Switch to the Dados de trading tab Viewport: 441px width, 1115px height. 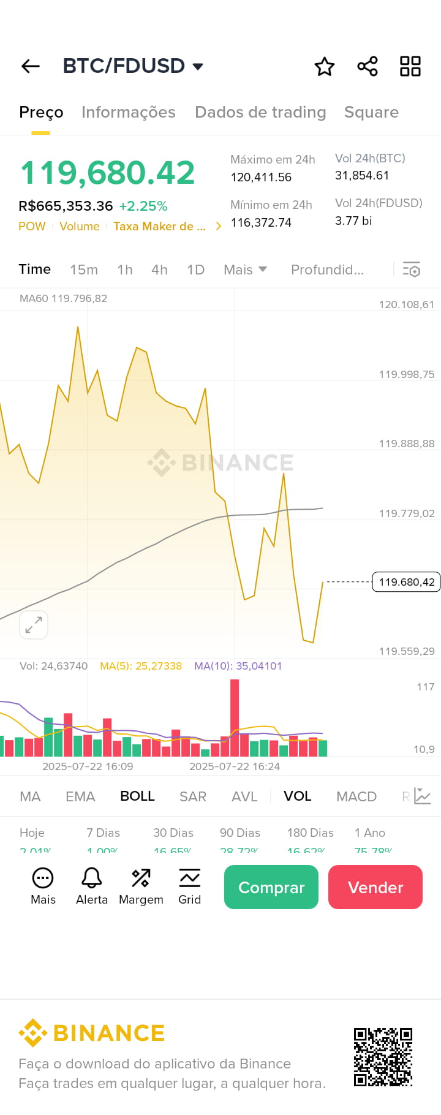coord(260,112)
